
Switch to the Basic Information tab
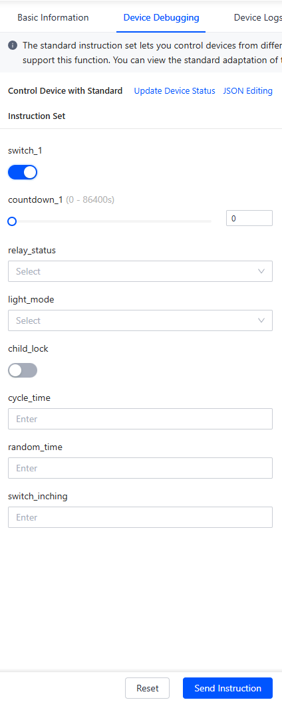click(53, 18)
